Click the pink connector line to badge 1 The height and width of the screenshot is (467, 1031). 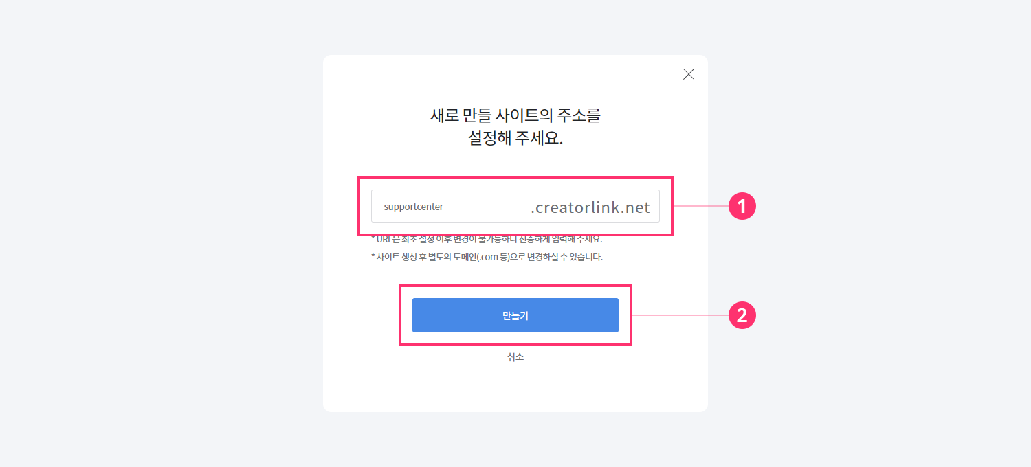(x=700, y=206)
